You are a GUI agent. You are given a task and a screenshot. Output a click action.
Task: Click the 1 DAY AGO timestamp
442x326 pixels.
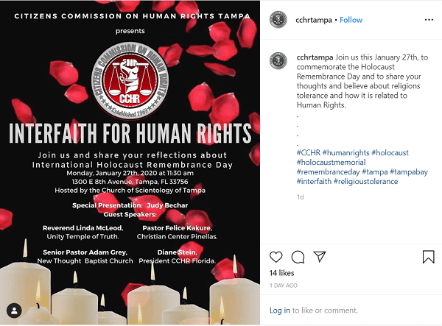point(284,286)
